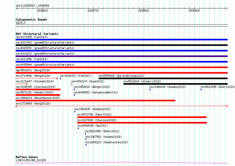
Task: Click the blue nsv3364004 marker
Action: click(x=150, y=89)
